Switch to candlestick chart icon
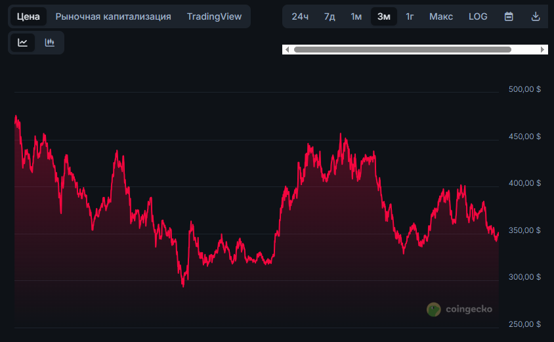Viewport: 554px width, 342px height. pos(50,43)
